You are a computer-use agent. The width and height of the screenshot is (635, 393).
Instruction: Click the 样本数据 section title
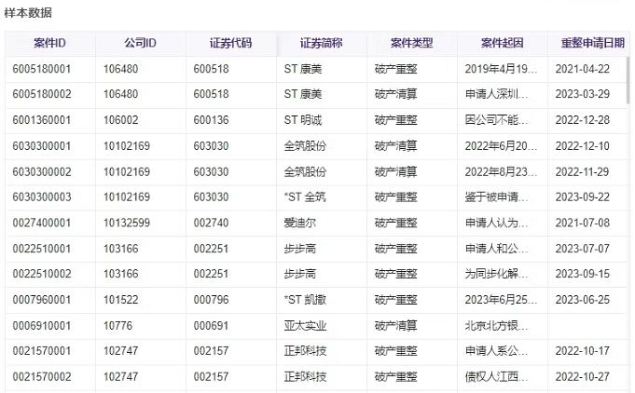(x=28, y=12)
